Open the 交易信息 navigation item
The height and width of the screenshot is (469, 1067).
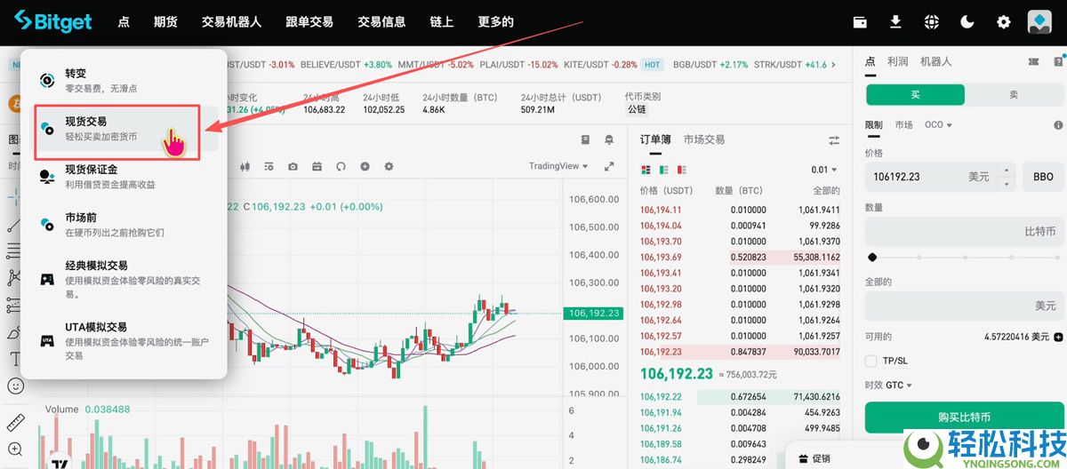tap(381, 22)
